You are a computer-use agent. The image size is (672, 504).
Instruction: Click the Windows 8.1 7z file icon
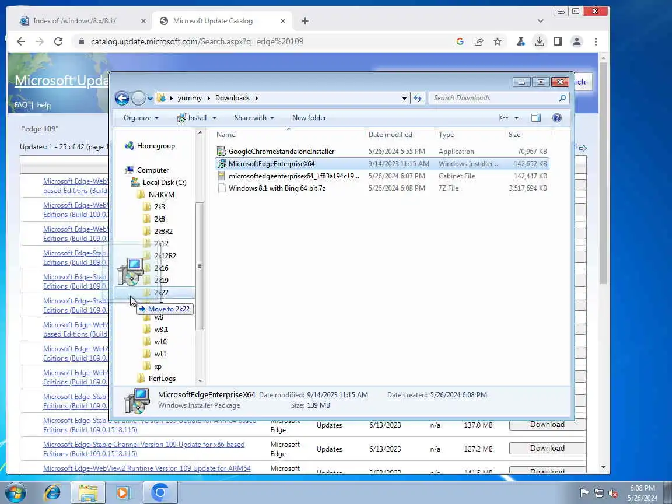(x=221, y=188)
